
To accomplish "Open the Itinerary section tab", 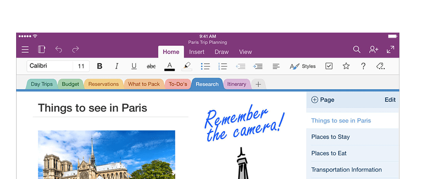I will click(x=236, y=84).
